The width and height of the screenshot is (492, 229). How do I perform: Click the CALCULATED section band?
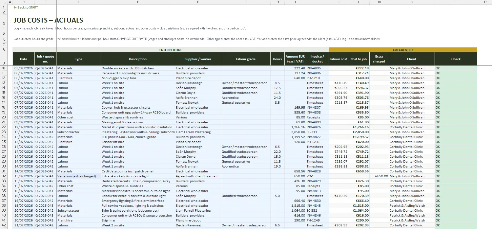403,50
